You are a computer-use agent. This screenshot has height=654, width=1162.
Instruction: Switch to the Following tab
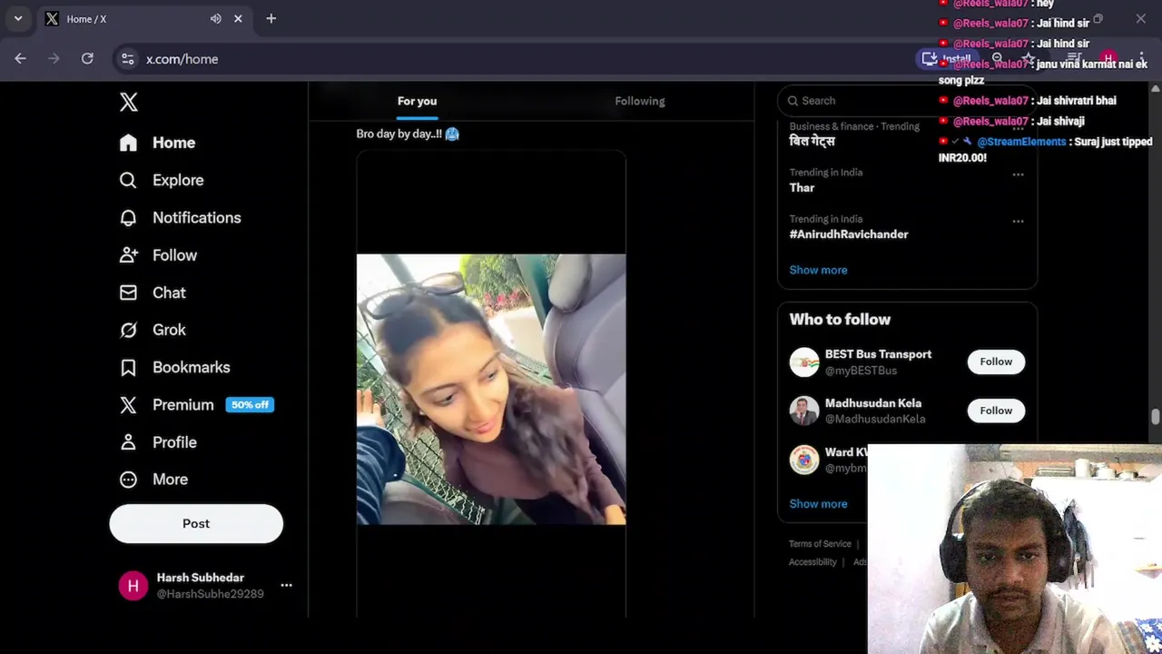pos(640,101)
